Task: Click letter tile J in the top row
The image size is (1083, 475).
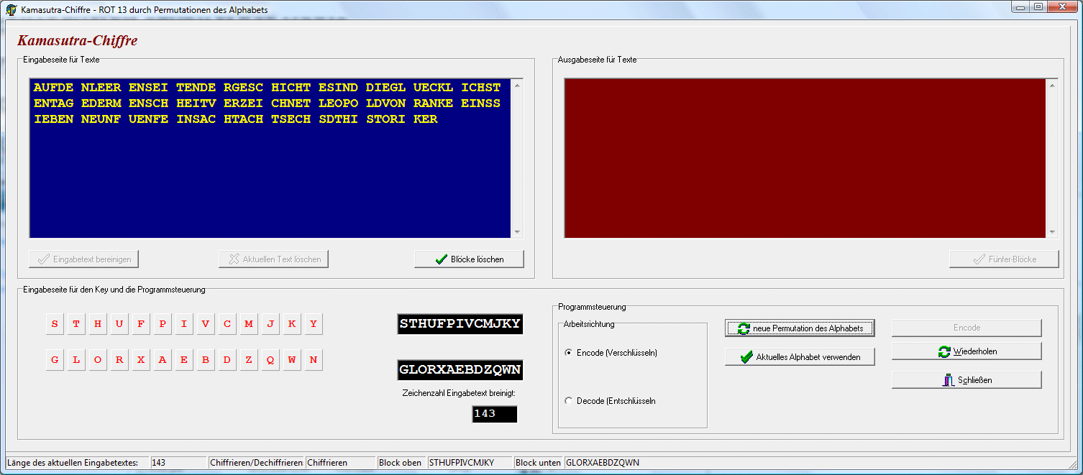Action: coord(270,324)
